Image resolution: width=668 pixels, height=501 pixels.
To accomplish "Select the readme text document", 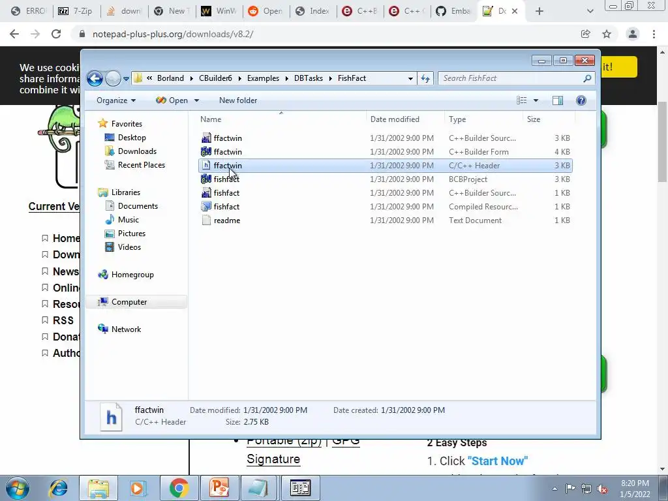I will pyautogui.click(x=226, y=220).
